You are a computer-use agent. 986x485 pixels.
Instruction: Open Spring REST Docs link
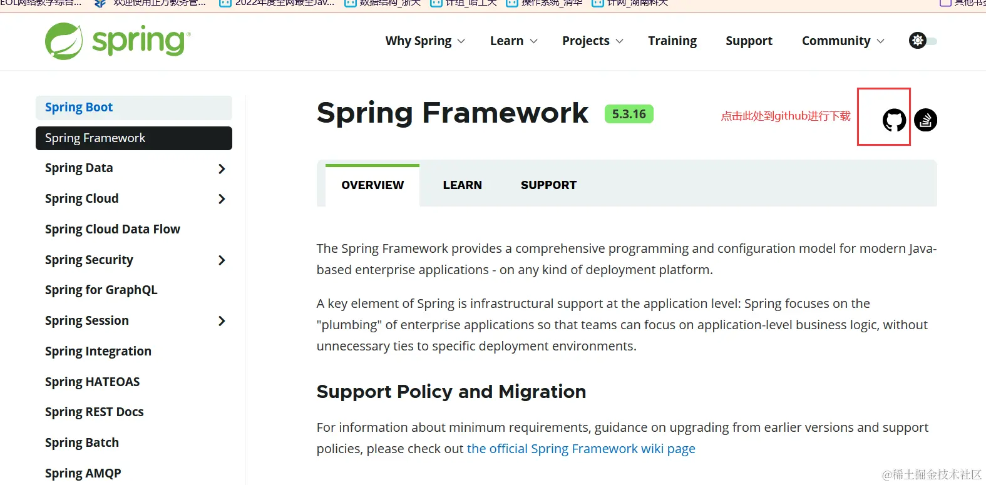(95, 412)
